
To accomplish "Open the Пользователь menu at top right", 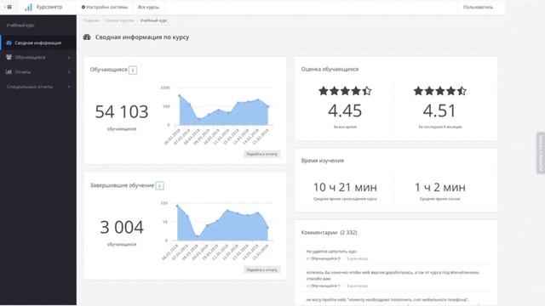I will (478, 7).
